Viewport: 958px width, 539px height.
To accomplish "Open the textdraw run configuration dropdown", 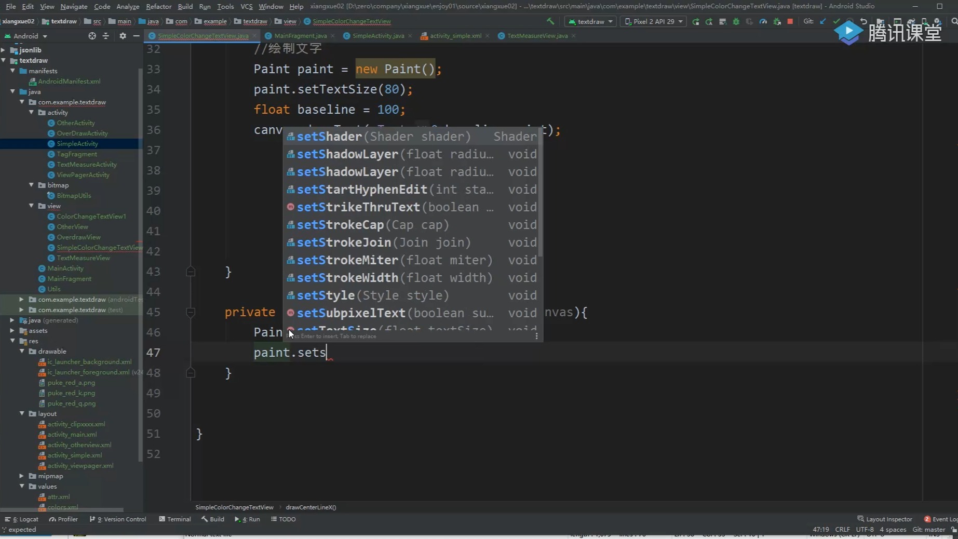I will pos(591,21).
